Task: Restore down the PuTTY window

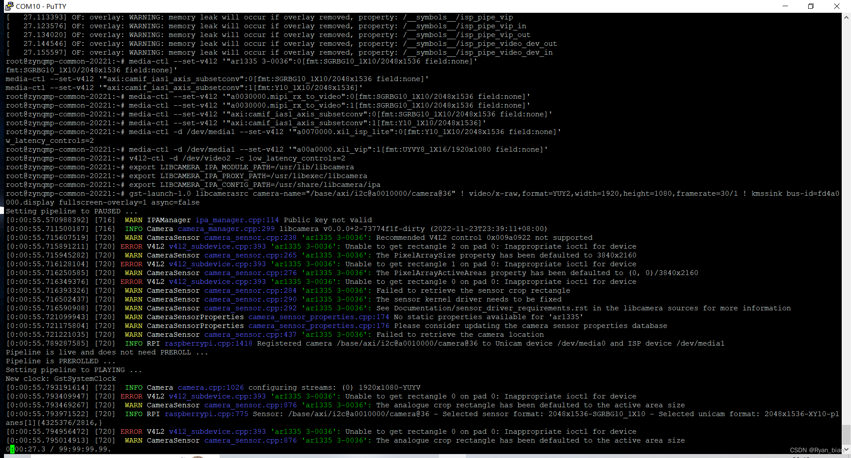Action: click(x=810, y=6)
